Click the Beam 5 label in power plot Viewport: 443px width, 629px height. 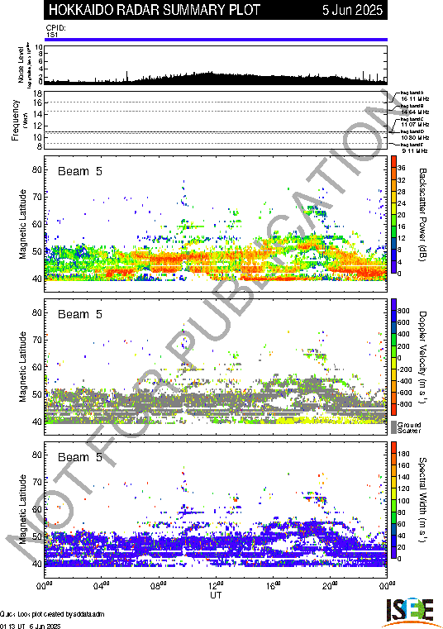coord(80,171)
